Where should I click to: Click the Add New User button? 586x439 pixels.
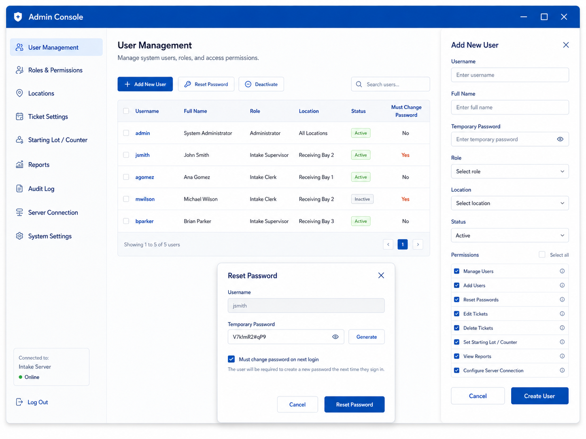[145, 84]
